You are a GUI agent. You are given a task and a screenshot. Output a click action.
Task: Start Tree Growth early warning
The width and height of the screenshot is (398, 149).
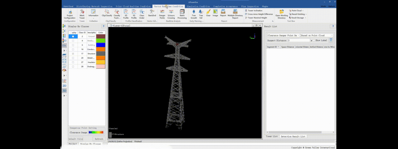tap(194, 14)
